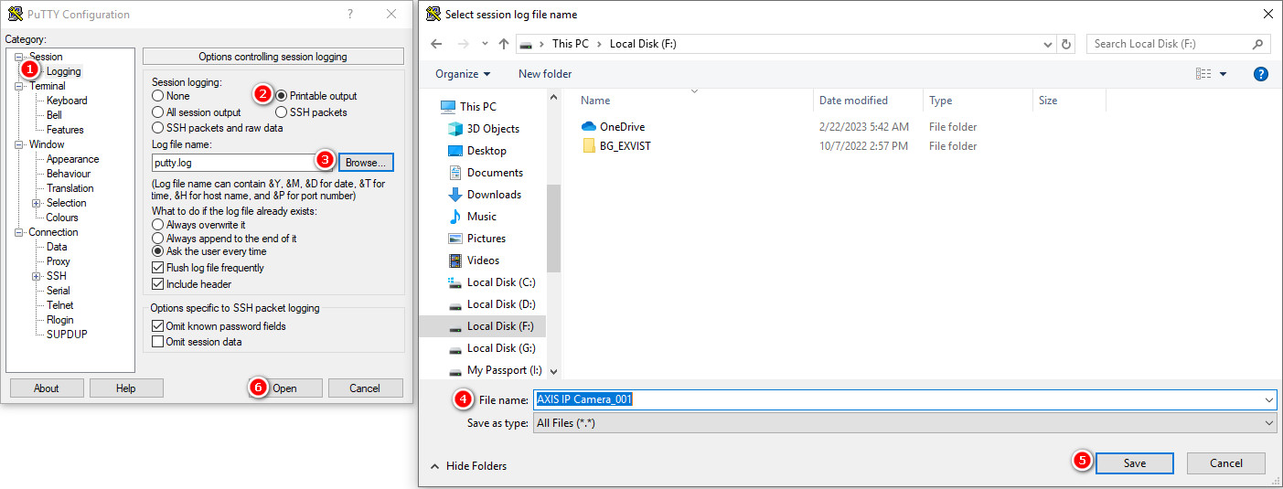1283x489 pixels.
Task: Click the Browse button for log file
Action: click(x=366, y=163)
